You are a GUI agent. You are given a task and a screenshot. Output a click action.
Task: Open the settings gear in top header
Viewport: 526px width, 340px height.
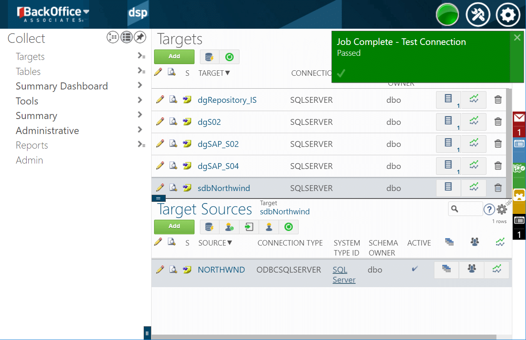click(508, 15)
